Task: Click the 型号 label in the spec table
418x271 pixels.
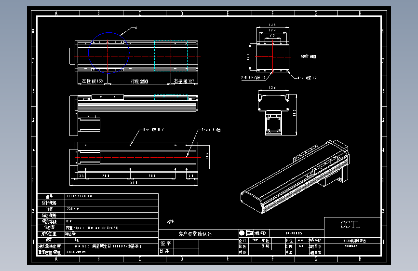Action: [50, 197]
